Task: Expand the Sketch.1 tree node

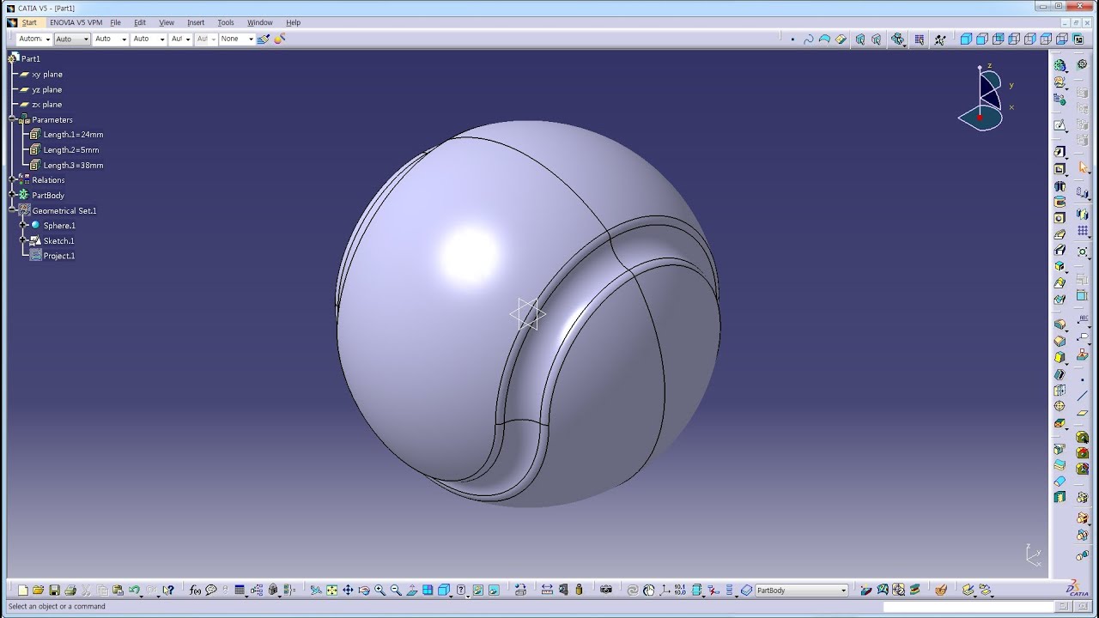Action: (x=24, y=240)
